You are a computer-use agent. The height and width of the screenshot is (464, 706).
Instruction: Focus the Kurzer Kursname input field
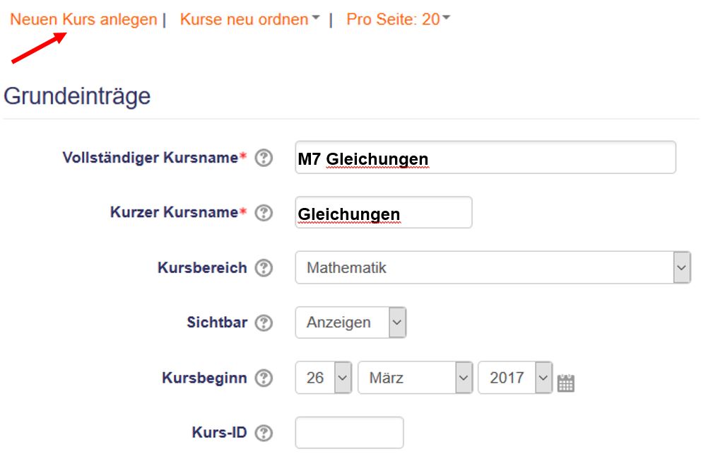point(383,212)
